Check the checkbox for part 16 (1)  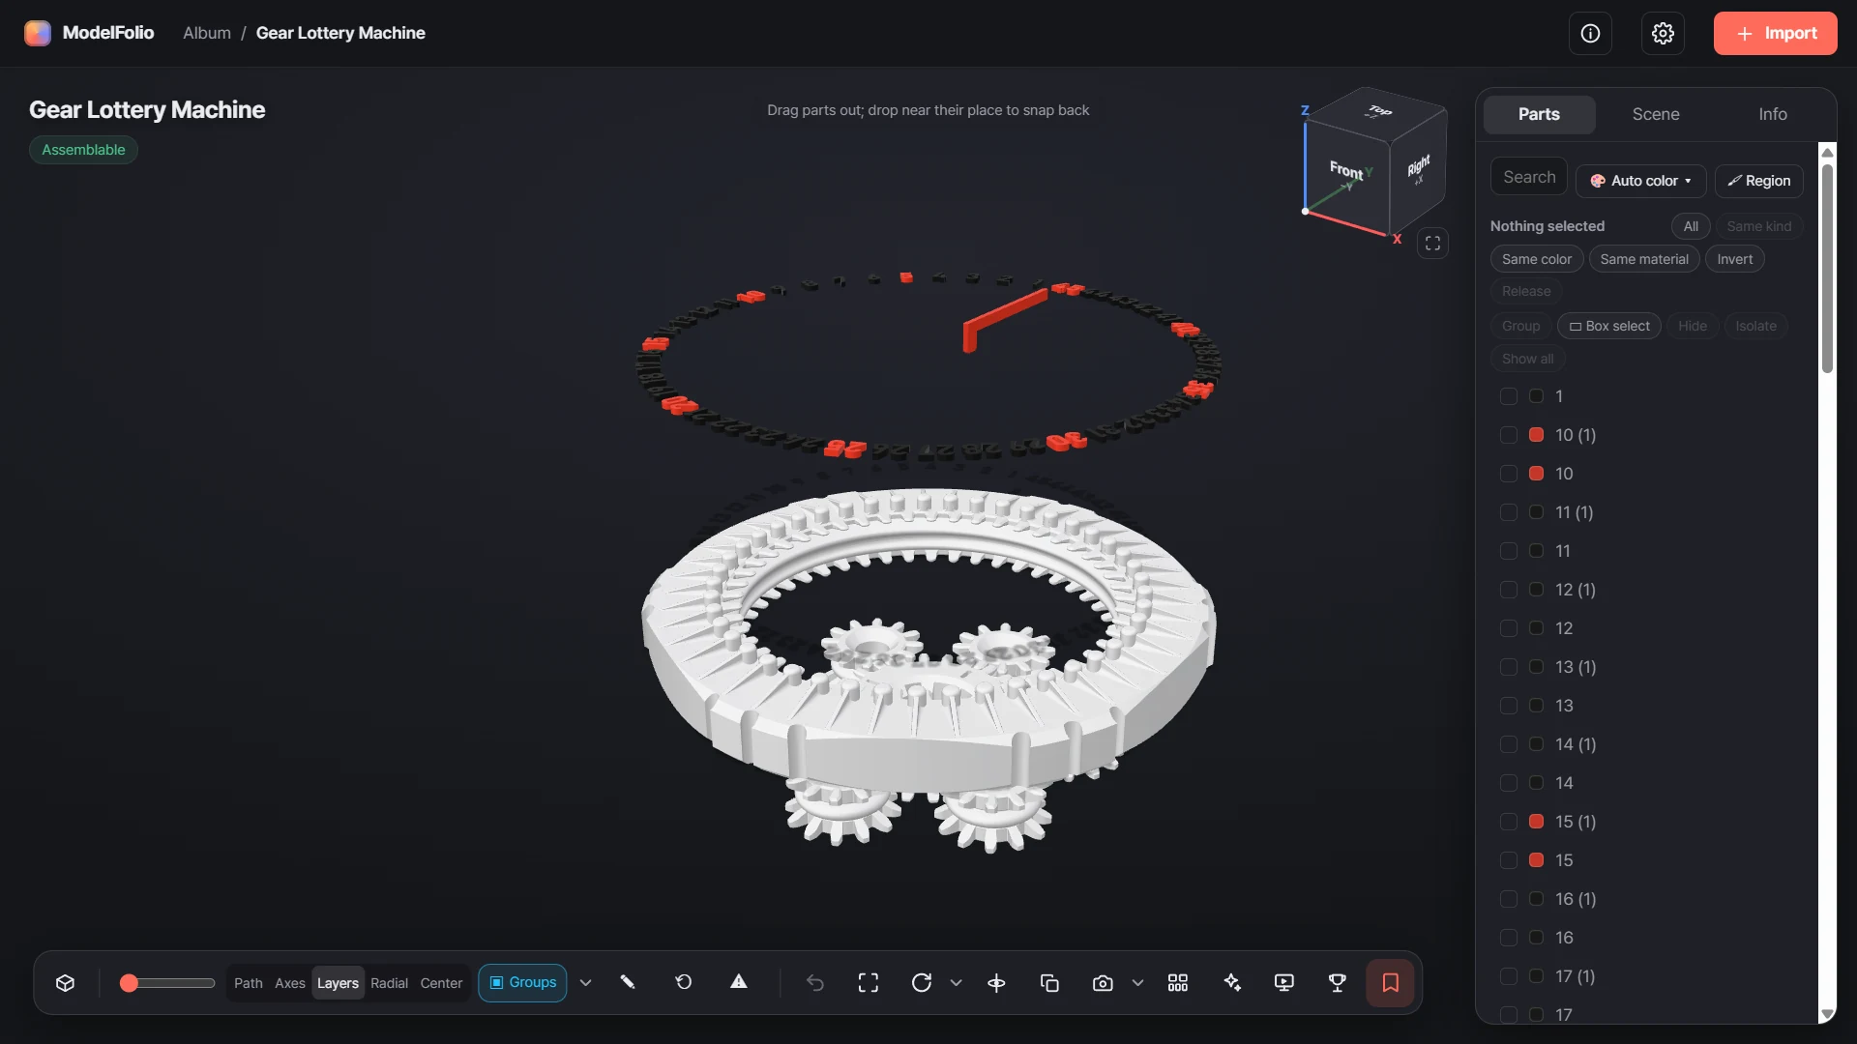point(1508,899)
